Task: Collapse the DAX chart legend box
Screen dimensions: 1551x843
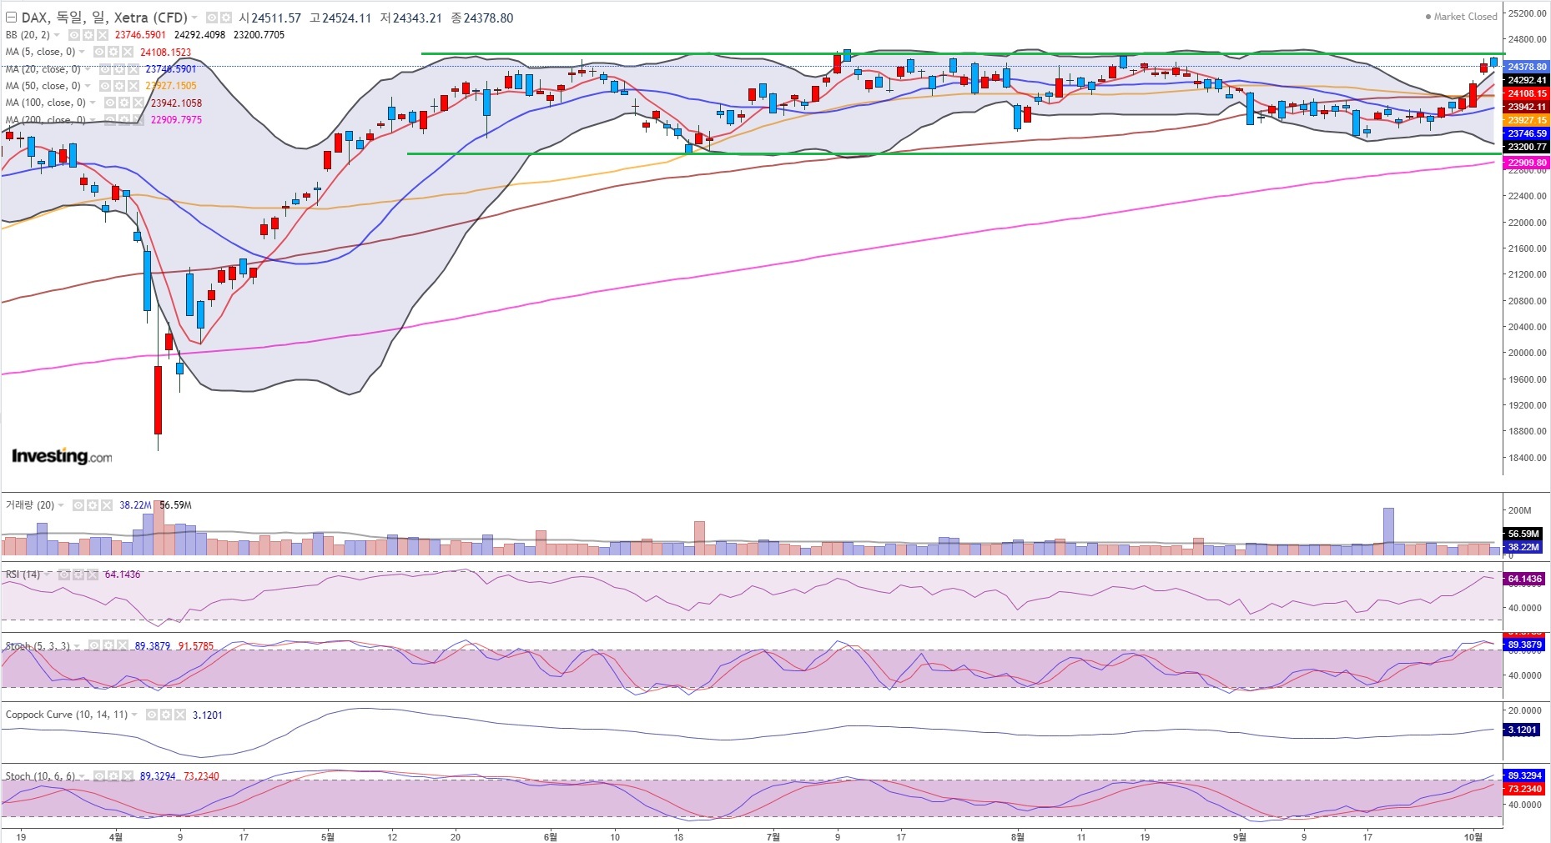Action: (11, 18)
